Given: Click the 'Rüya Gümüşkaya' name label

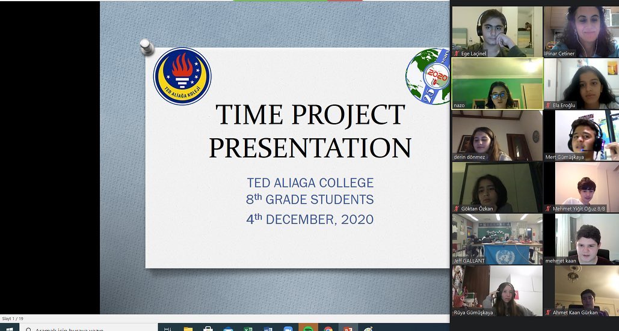Looking at the screenshot, I should [x=473, y=312].
